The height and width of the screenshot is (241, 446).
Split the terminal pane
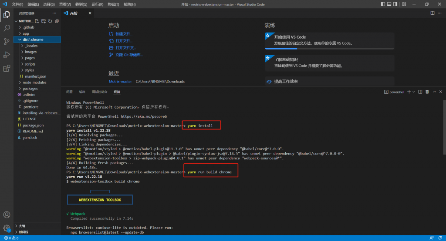pyautogui.click(x=420, y=92)
